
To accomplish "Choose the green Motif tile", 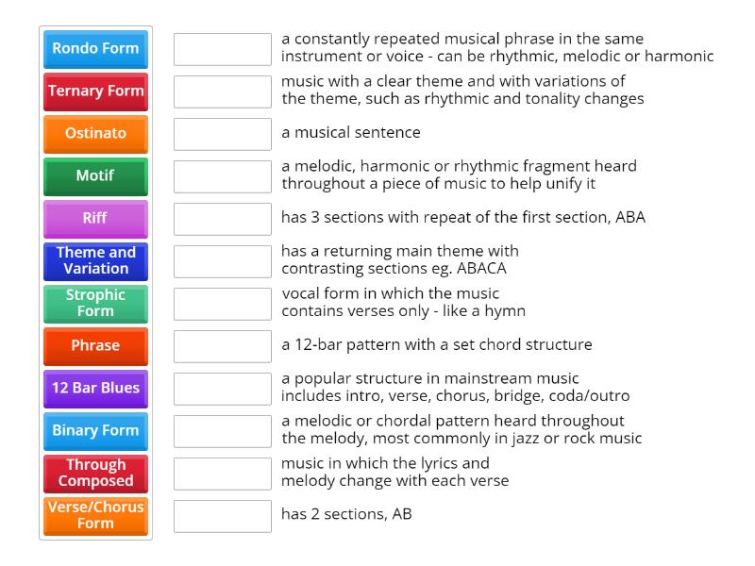I will coord(95,176).
